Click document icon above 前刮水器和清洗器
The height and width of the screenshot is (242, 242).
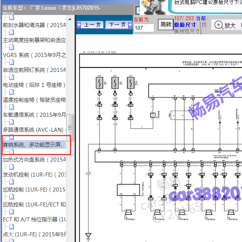click(x=12, y=17)
